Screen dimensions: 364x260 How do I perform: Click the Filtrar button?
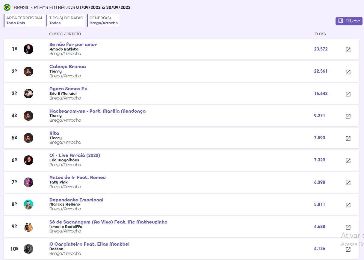pyautogui.click(x=349, y=21)
